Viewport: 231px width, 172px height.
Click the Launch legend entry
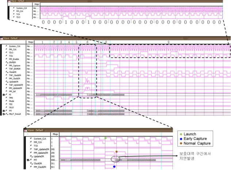(x=188, y=134)
